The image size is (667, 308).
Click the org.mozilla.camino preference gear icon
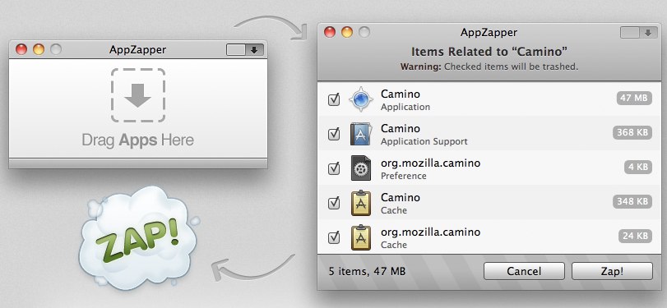point(361,168)
